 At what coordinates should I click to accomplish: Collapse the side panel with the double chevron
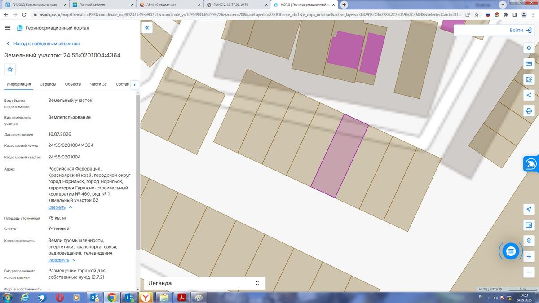[147, 28]
